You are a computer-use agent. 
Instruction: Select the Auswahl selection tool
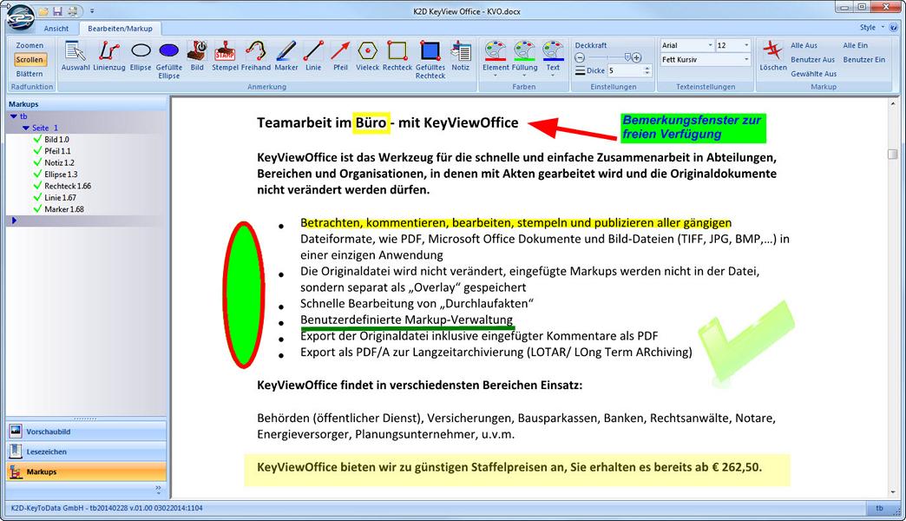tap(75, 56)
